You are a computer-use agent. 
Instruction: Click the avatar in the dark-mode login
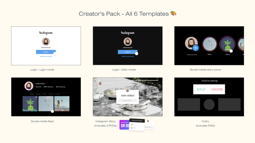(x=128, y=42)
